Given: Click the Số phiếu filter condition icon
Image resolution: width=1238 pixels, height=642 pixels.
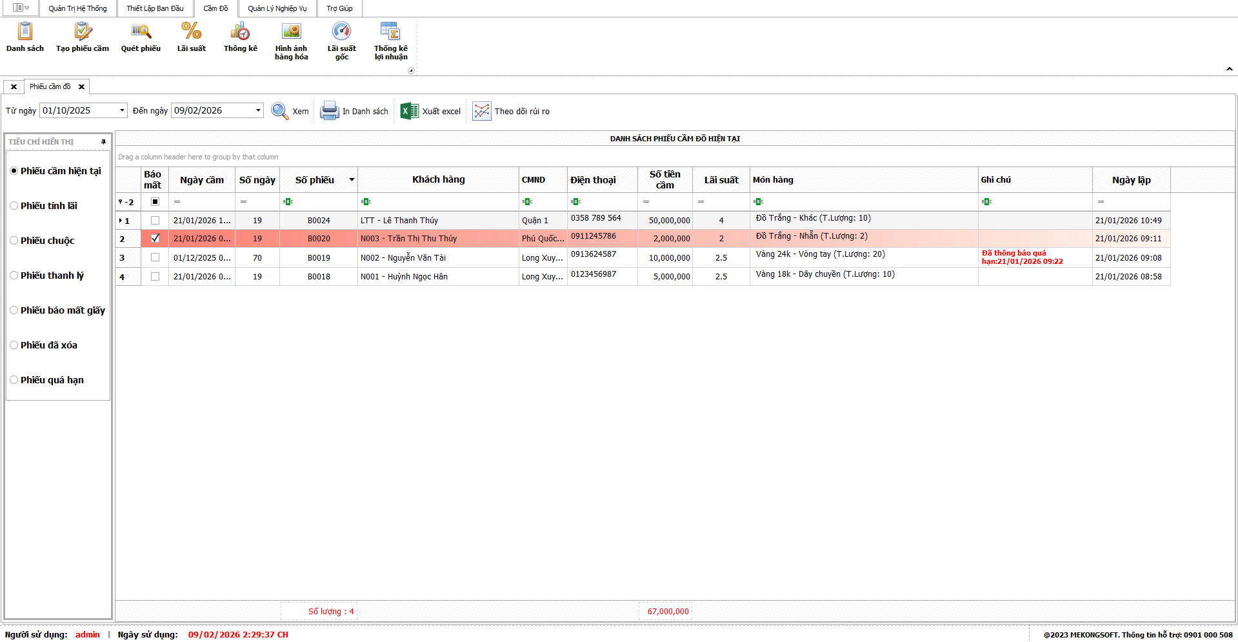Looking at the screenshot, I should point(288,202).
